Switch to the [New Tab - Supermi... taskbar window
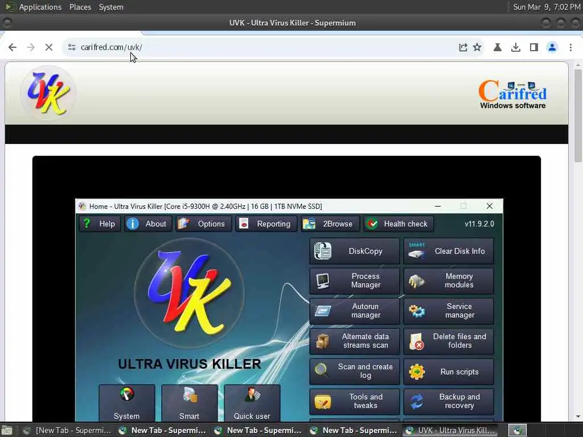 point(67,430)
